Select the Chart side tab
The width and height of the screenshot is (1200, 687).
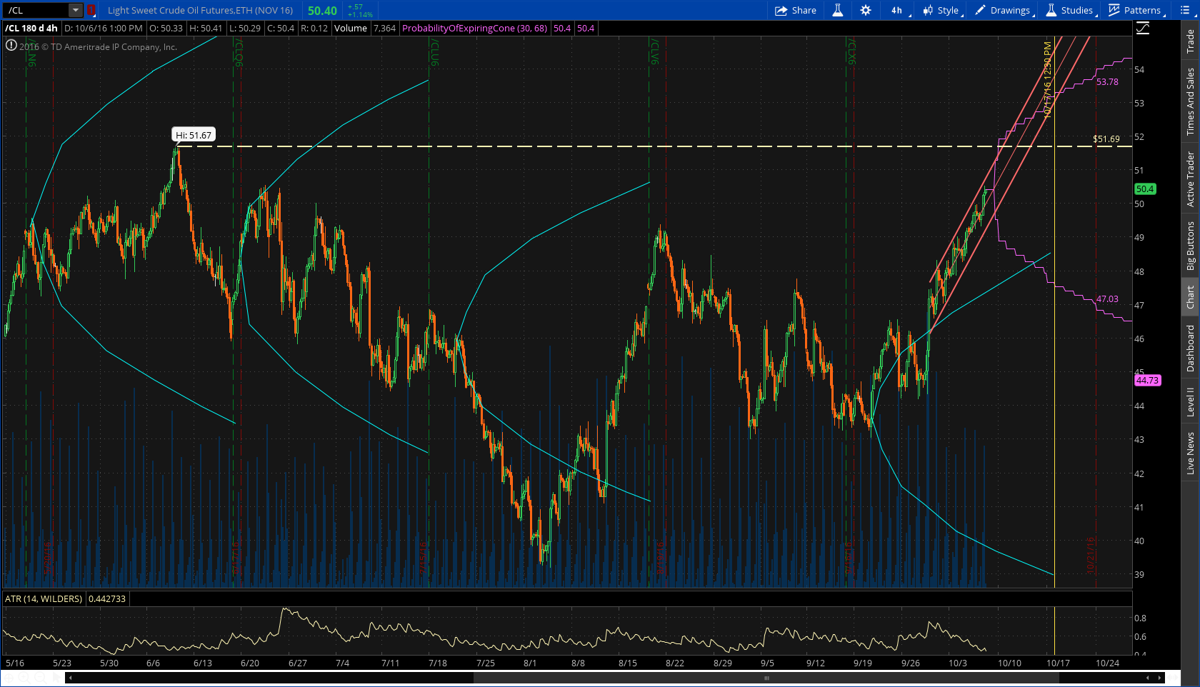pyautogui.click(x=1190, y=296)
